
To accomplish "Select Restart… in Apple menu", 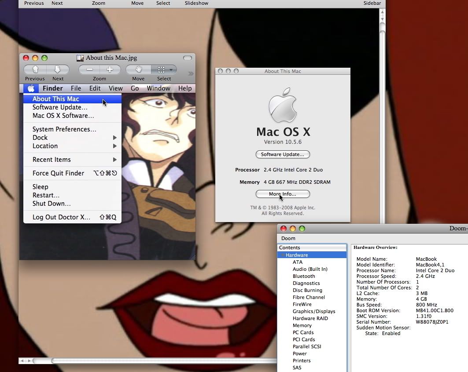I will pyautogui.click(x=72, y=195).
